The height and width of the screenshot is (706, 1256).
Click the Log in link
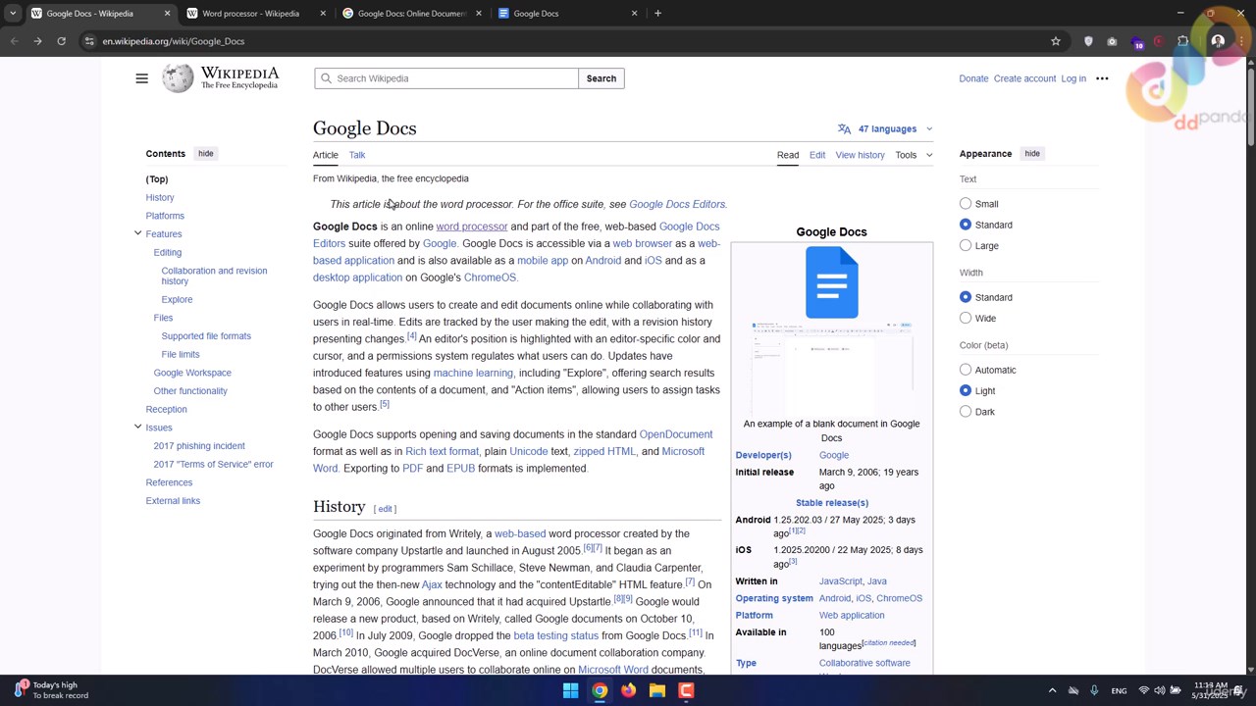1073,78
